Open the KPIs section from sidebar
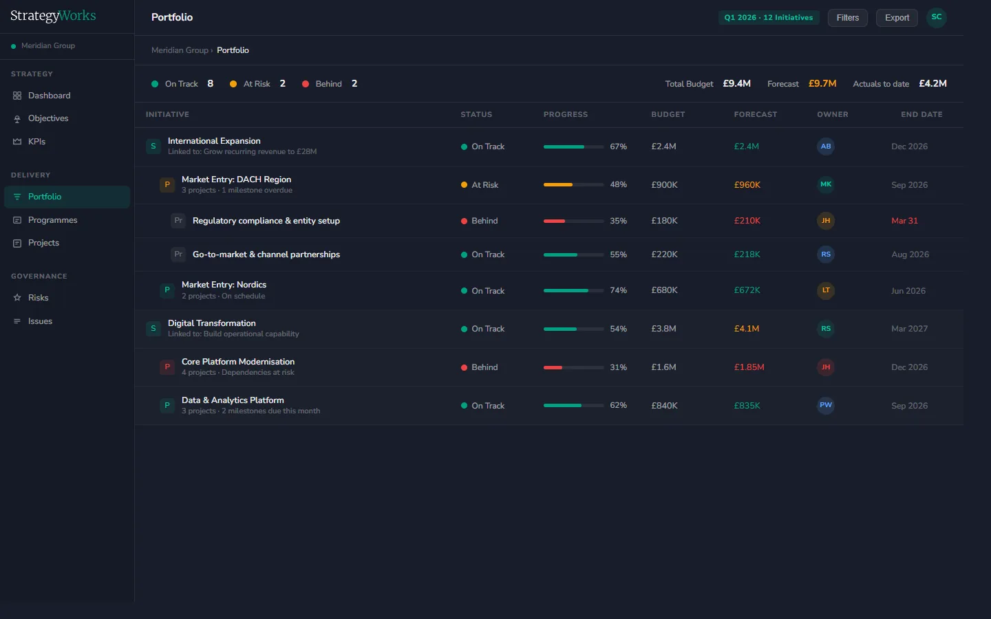This screenshot has height=619, width=991. coord(17,141)
